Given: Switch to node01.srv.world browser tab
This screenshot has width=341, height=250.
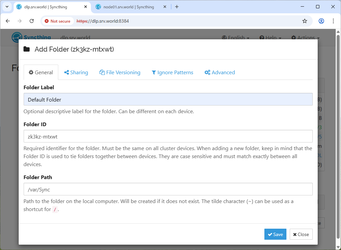Looking at the screenshot, I should click(x=129, y=7).
